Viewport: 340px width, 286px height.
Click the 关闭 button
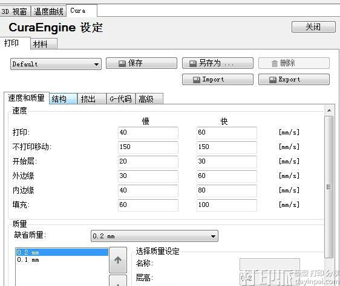click(x=313, y=27)
